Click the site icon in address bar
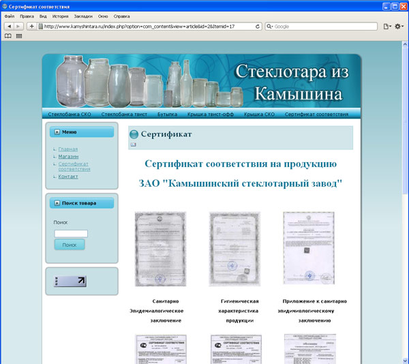Image resolution: width=409 pixels, height=364 pixels. click(40, 27)
